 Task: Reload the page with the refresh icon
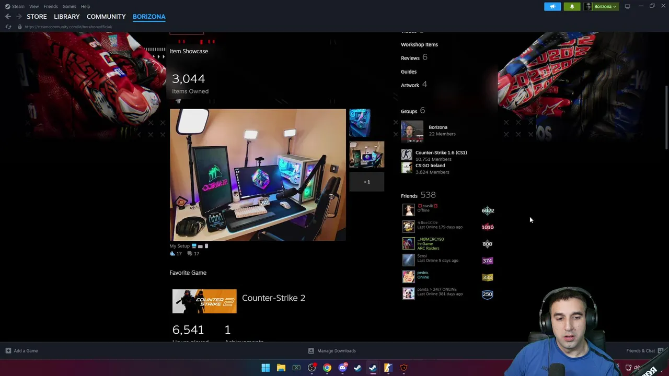point(8,27)
